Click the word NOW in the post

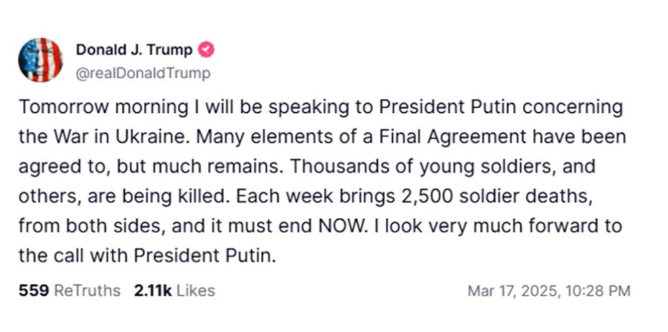pyautogui.click(x=342, y=226)
